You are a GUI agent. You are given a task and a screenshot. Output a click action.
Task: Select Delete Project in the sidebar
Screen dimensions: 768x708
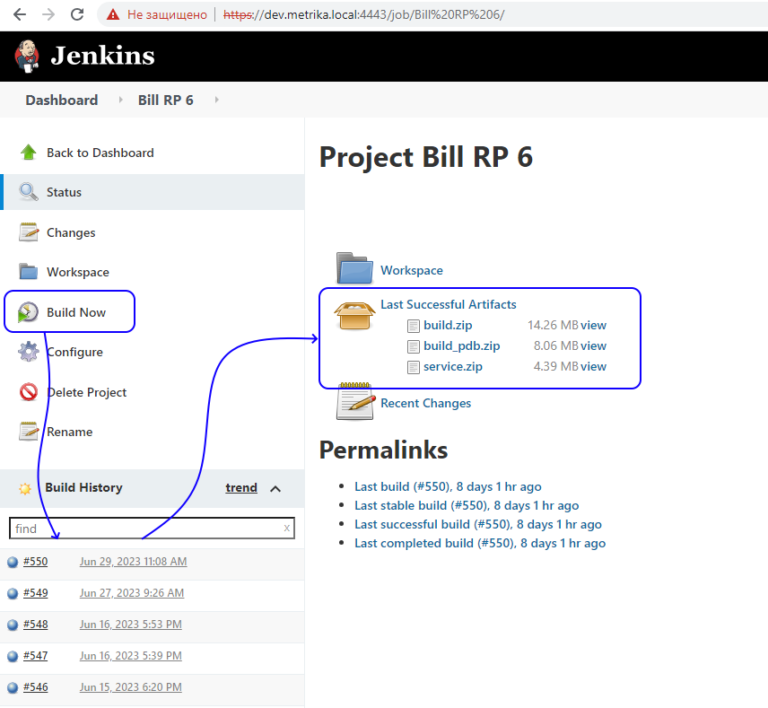point(86,392)
